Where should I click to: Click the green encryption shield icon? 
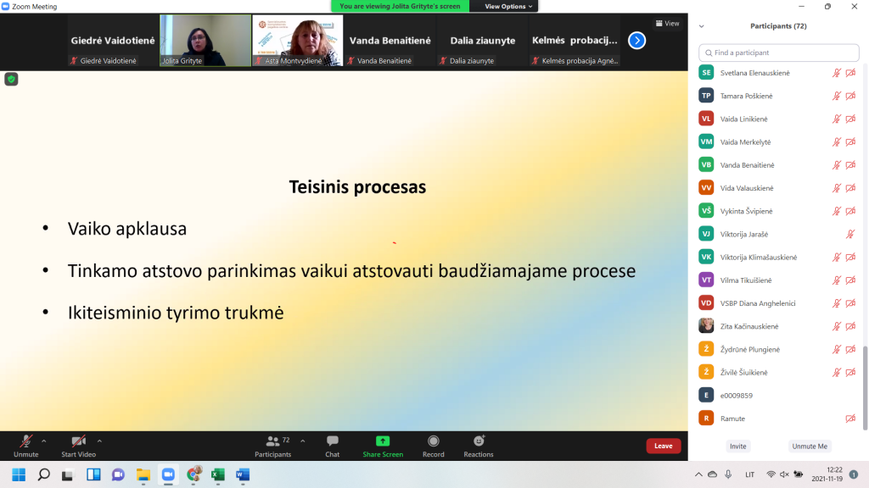[11, 79]
